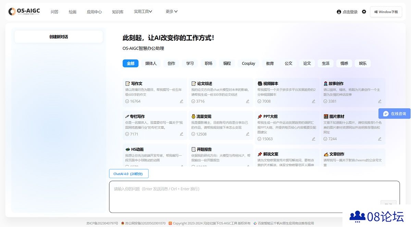Click the user avatar icon beside 点击登录
The image size is (411, 227).
pyautogui.click(x=339, y=12)
